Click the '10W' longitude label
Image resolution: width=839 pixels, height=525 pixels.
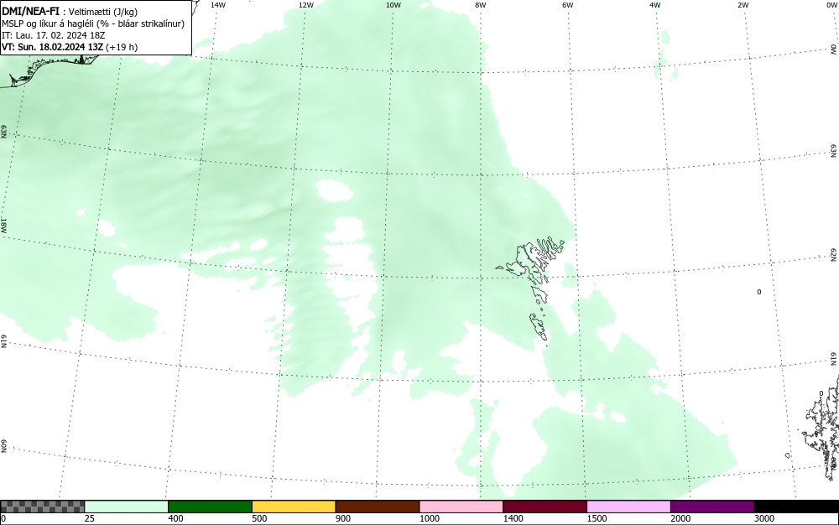[x=393, y=5]
